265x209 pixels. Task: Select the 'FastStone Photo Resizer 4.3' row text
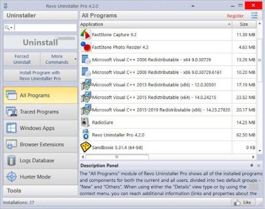120,47
